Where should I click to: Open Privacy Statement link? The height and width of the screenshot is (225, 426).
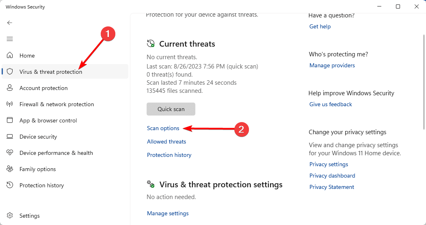(x=332, y=187)
